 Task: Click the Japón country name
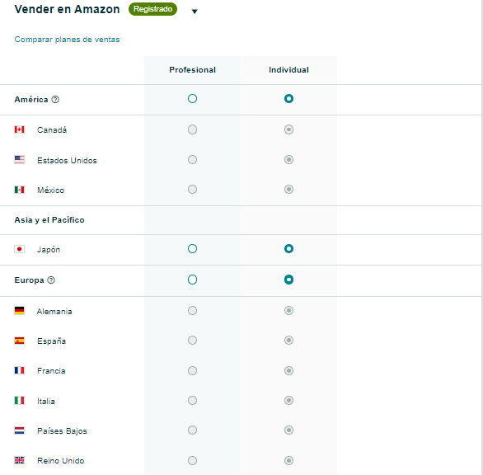coord(49,250)
